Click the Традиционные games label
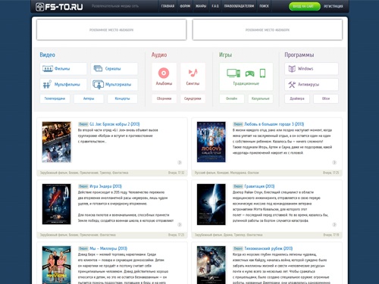The width and height of the screenshot is (379, 284). (246, 83)
